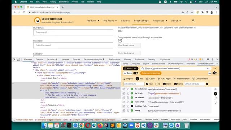231x130 pixels.
Task: Show more DevTools sidebar tabs chevron
Action: pos(217,64)
